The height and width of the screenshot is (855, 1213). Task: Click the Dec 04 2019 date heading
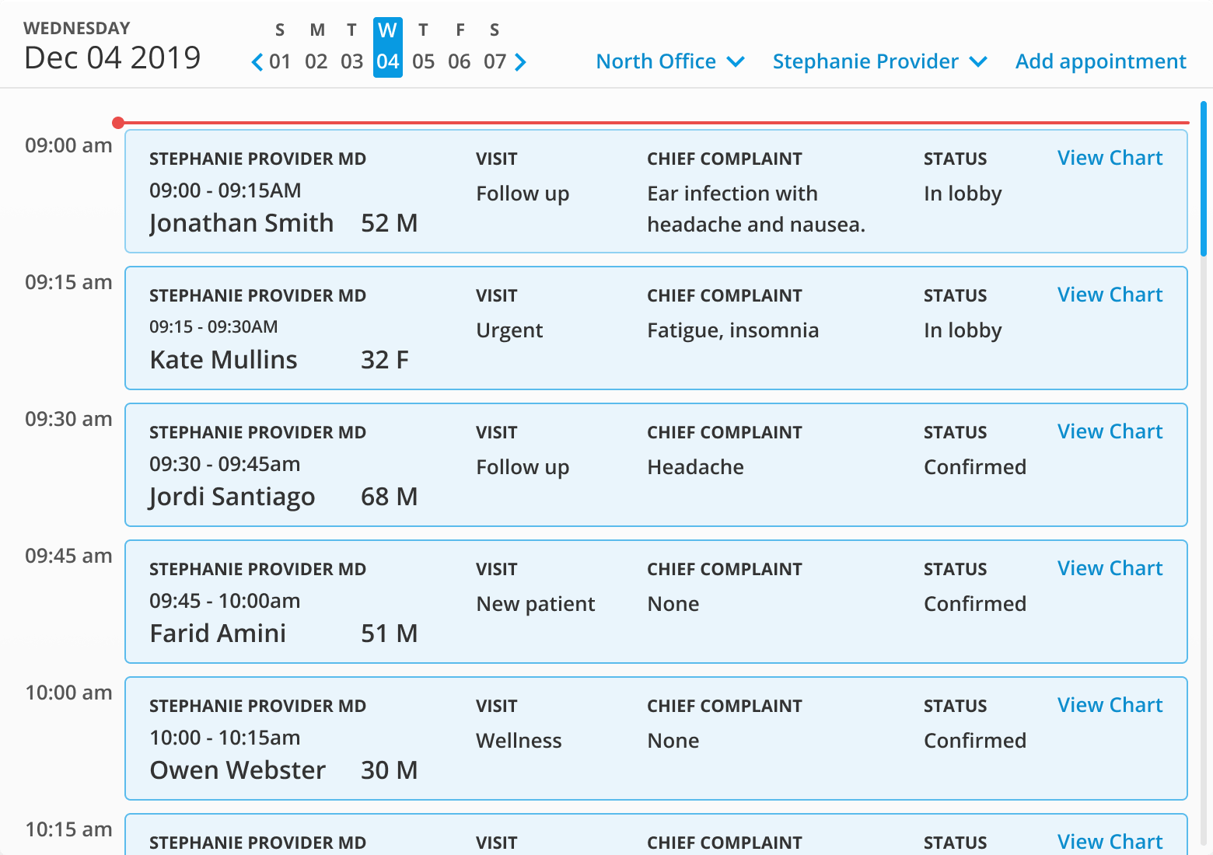pos(112,58)
